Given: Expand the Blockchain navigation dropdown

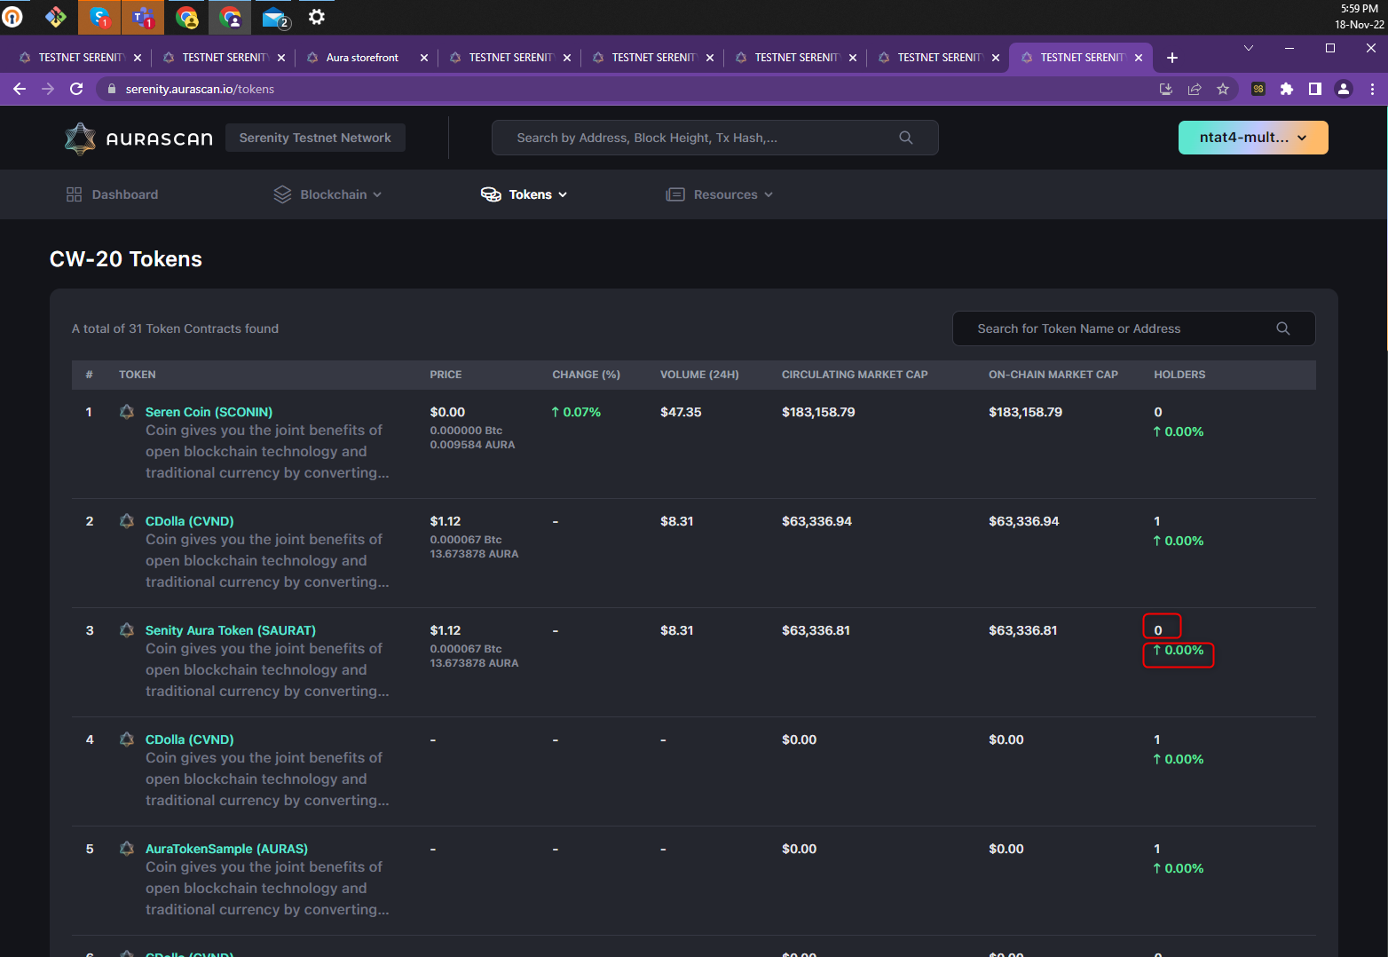Looking at the screenshot, I should click(378, 194).
